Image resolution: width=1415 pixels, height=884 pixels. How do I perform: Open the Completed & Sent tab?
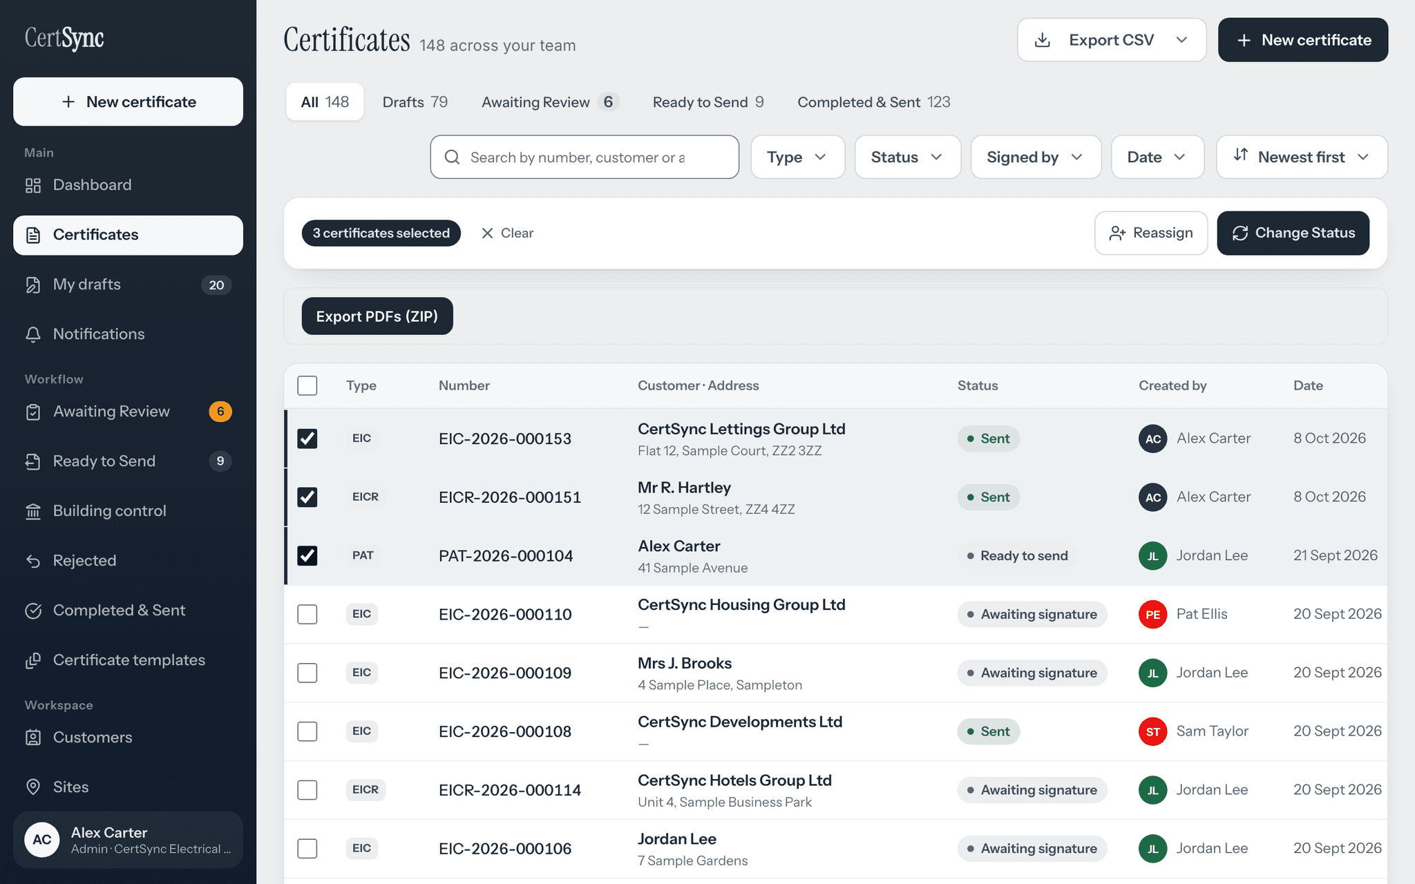[874, 102]
